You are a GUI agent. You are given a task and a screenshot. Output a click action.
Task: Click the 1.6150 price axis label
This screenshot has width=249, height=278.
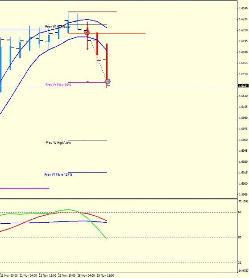(243, 74)
